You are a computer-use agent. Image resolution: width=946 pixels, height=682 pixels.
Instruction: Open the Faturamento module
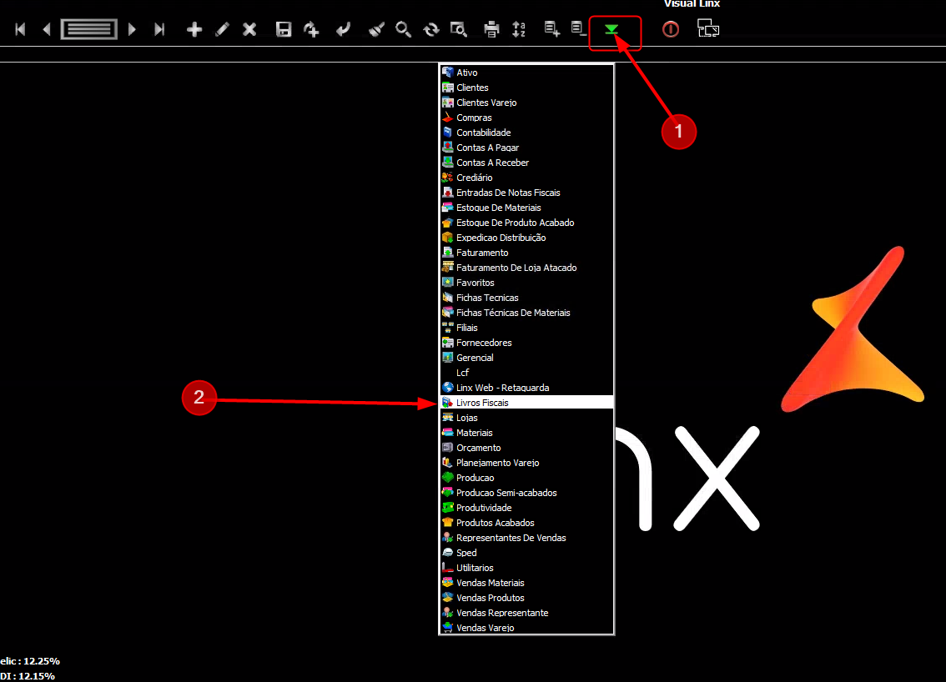click(526, 253)
